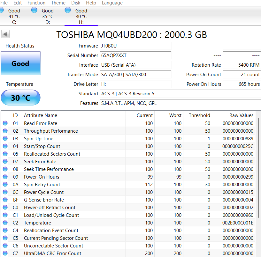Click status orb for Throughput Performance
Viewport: 261px width, 257px height.
pyautogui.click(x=5, y=131)
